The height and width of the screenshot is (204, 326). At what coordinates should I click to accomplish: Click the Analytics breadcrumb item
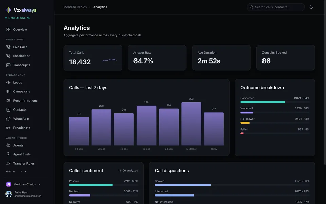point(100,7)
